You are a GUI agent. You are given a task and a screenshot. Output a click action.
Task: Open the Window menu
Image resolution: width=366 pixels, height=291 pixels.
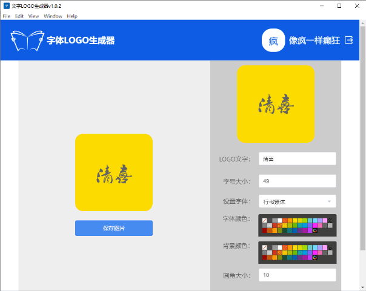[53, 16]
